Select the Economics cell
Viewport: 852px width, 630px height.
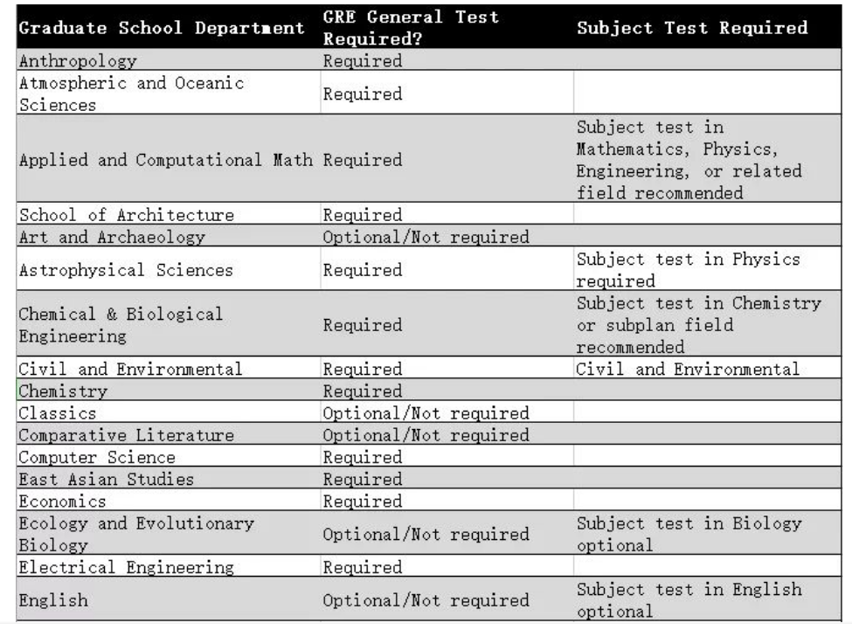coord(61,502)
